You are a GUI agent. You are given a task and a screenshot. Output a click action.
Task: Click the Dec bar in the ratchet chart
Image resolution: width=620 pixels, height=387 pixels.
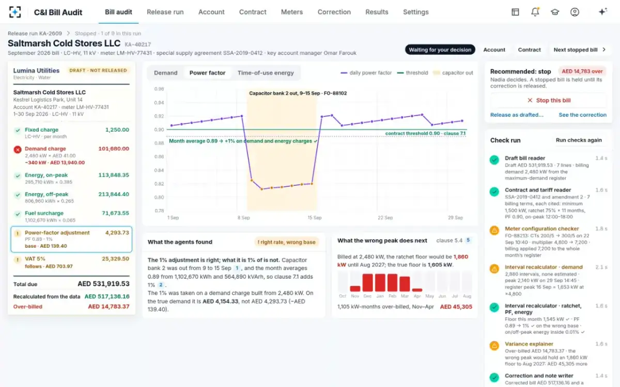pos(368,283)
